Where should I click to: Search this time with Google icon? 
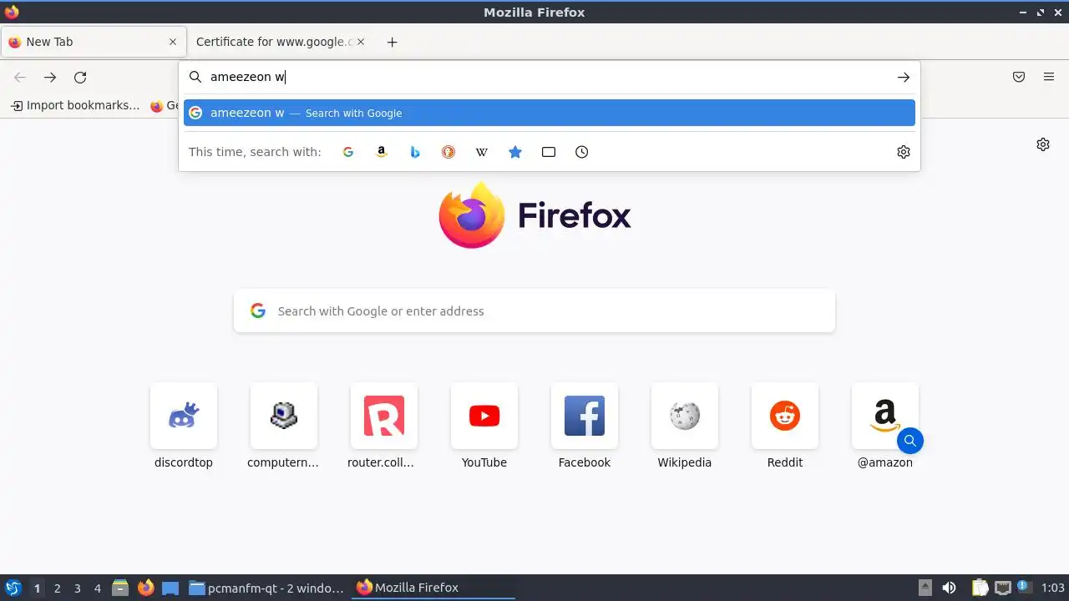click(x=348, y=152)
